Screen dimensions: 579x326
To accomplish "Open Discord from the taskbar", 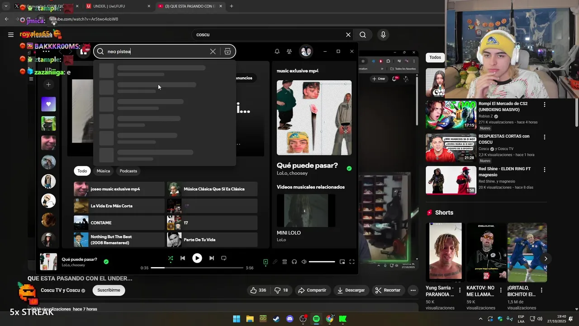I will 289,319.
